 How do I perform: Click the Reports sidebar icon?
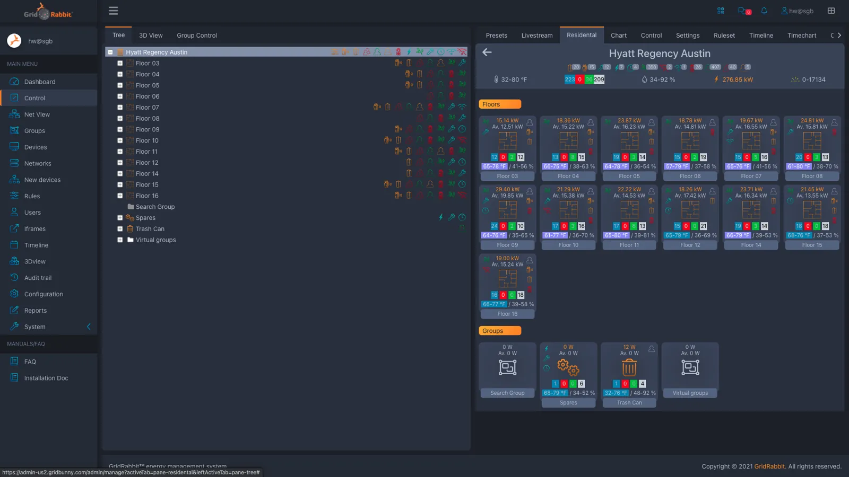tap(14, 311)
